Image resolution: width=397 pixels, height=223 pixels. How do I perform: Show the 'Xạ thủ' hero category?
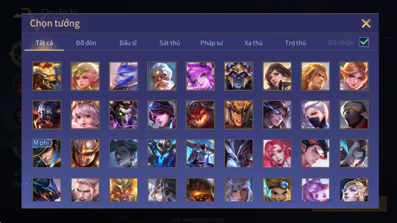pos(253,43)
